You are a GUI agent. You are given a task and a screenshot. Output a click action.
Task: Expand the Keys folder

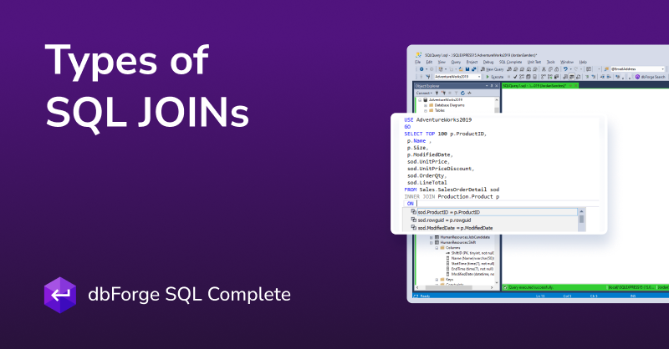coord(437,280)
